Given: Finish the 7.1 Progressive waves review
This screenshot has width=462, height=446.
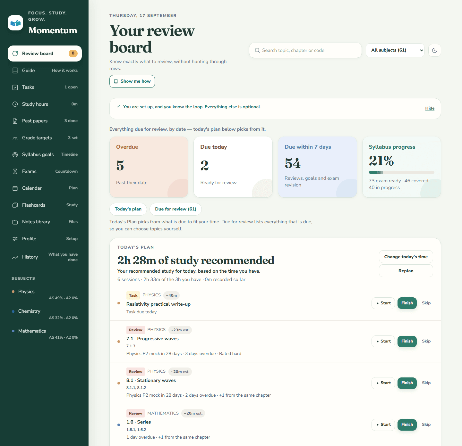Looking at the screenshot, I should [407, 341].
